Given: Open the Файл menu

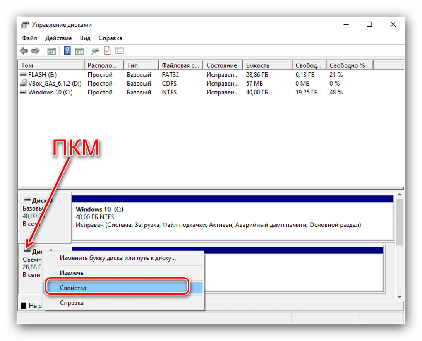Looking at the screenshot, I should pyautogui.click(x=29, y=38).
